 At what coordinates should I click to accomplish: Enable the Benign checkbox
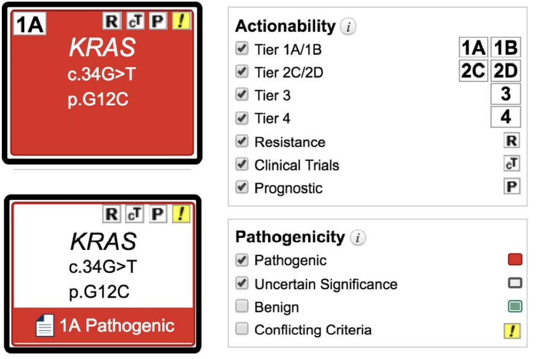pyautogui.click(x=242, y=306)
